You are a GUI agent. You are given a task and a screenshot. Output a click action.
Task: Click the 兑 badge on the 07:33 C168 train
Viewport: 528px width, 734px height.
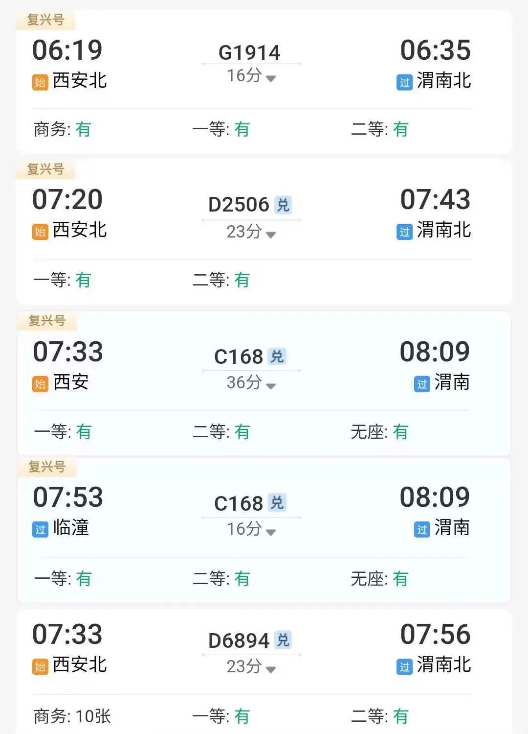click(277, 356)
